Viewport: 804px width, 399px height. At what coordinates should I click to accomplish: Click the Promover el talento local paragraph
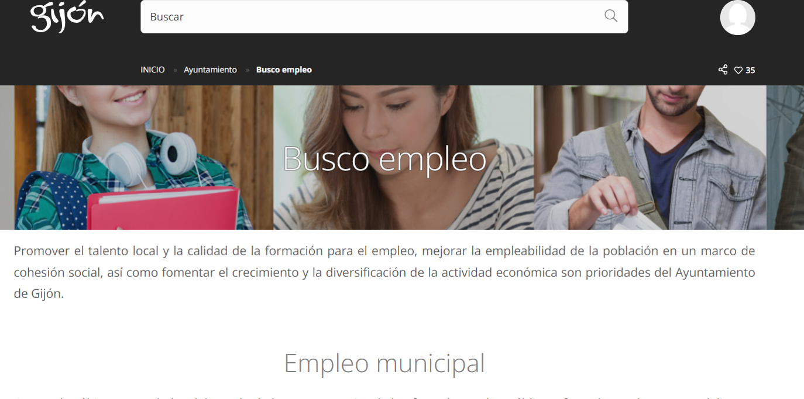(x=384, y=272)
